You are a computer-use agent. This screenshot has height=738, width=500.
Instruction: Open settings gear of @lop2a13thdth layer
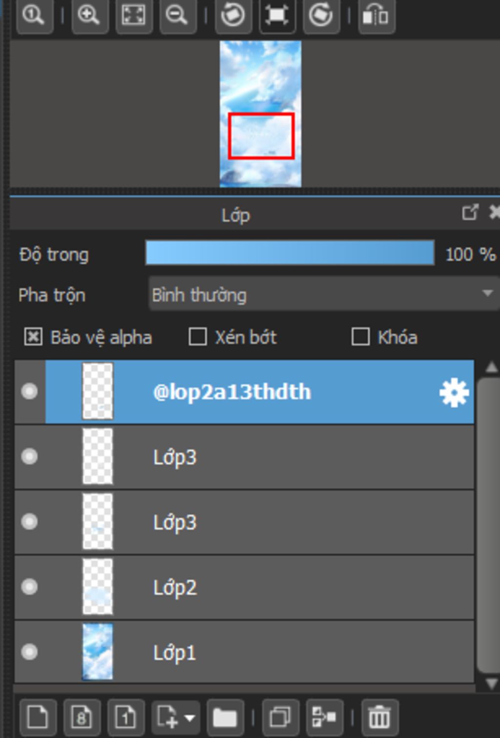coord(454,393)
